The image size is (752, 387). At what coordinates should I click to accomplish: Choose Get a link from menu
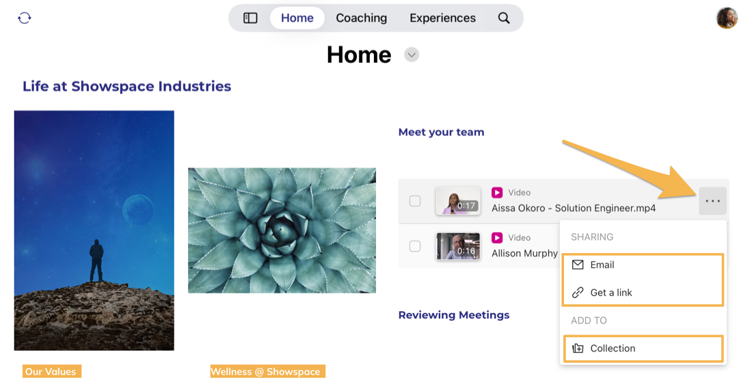(x=611, y=293)
